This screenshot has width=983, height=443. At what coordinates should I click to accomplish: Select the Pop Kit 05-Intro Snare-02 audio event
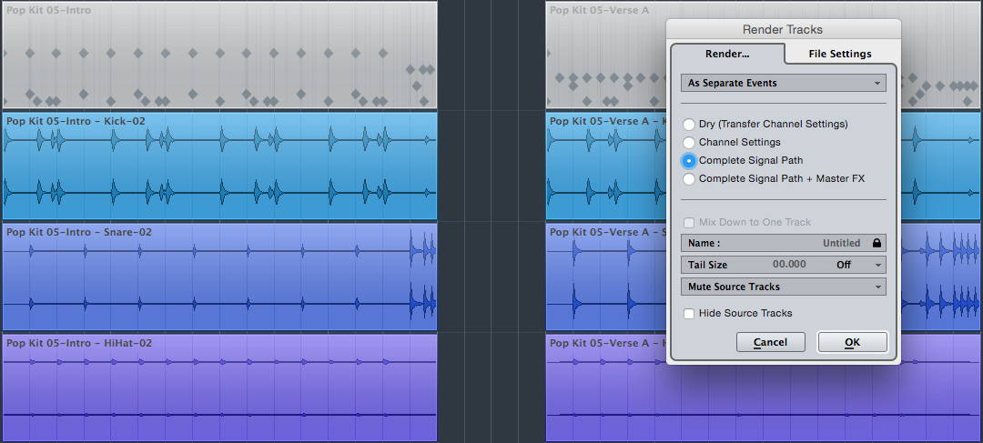coord(219,277)
